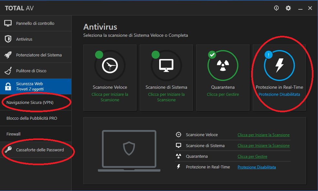Image resolution: width=318 pixels, height=191 pixels.
Task: Open Pannello di controllo in the sidebar
Action: pos(35,23)
